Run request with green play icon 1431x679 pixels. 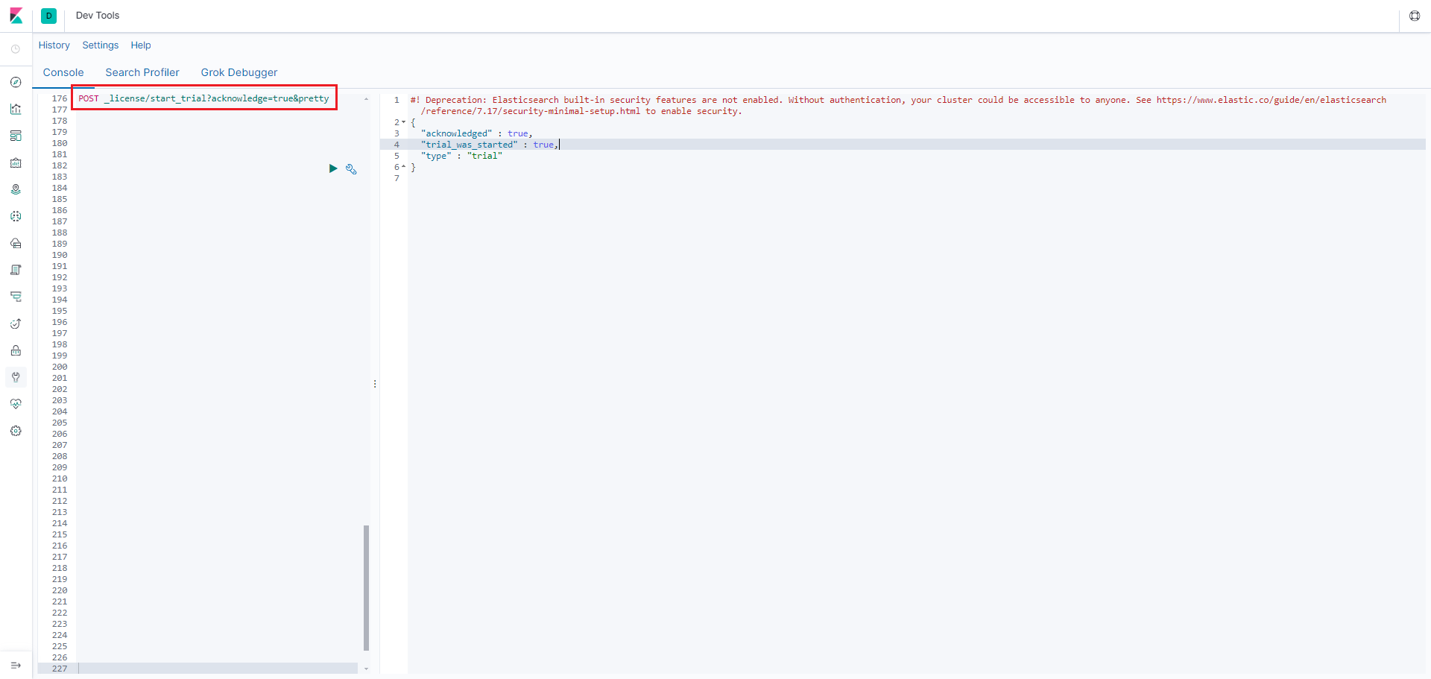point(333,168)
